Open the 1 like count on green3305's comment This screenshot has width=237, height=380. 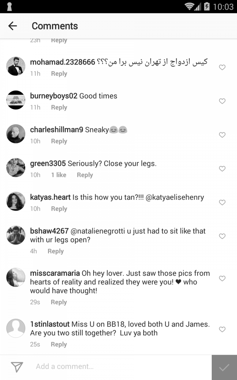[59, 175]
